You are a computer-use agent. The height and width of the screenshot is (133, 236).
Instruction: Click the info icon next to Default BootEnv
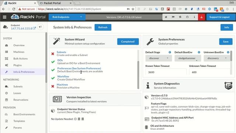(x=199, y=52)
